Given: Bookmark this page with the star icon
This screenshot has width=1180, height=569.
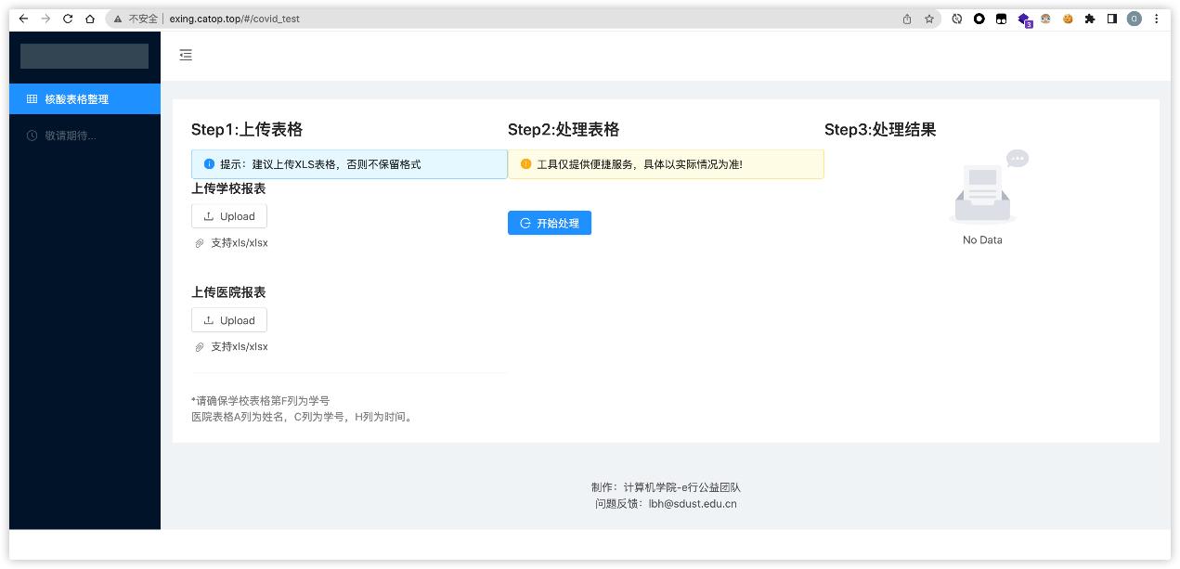Looking at the screenshot, I should [928, 19].
